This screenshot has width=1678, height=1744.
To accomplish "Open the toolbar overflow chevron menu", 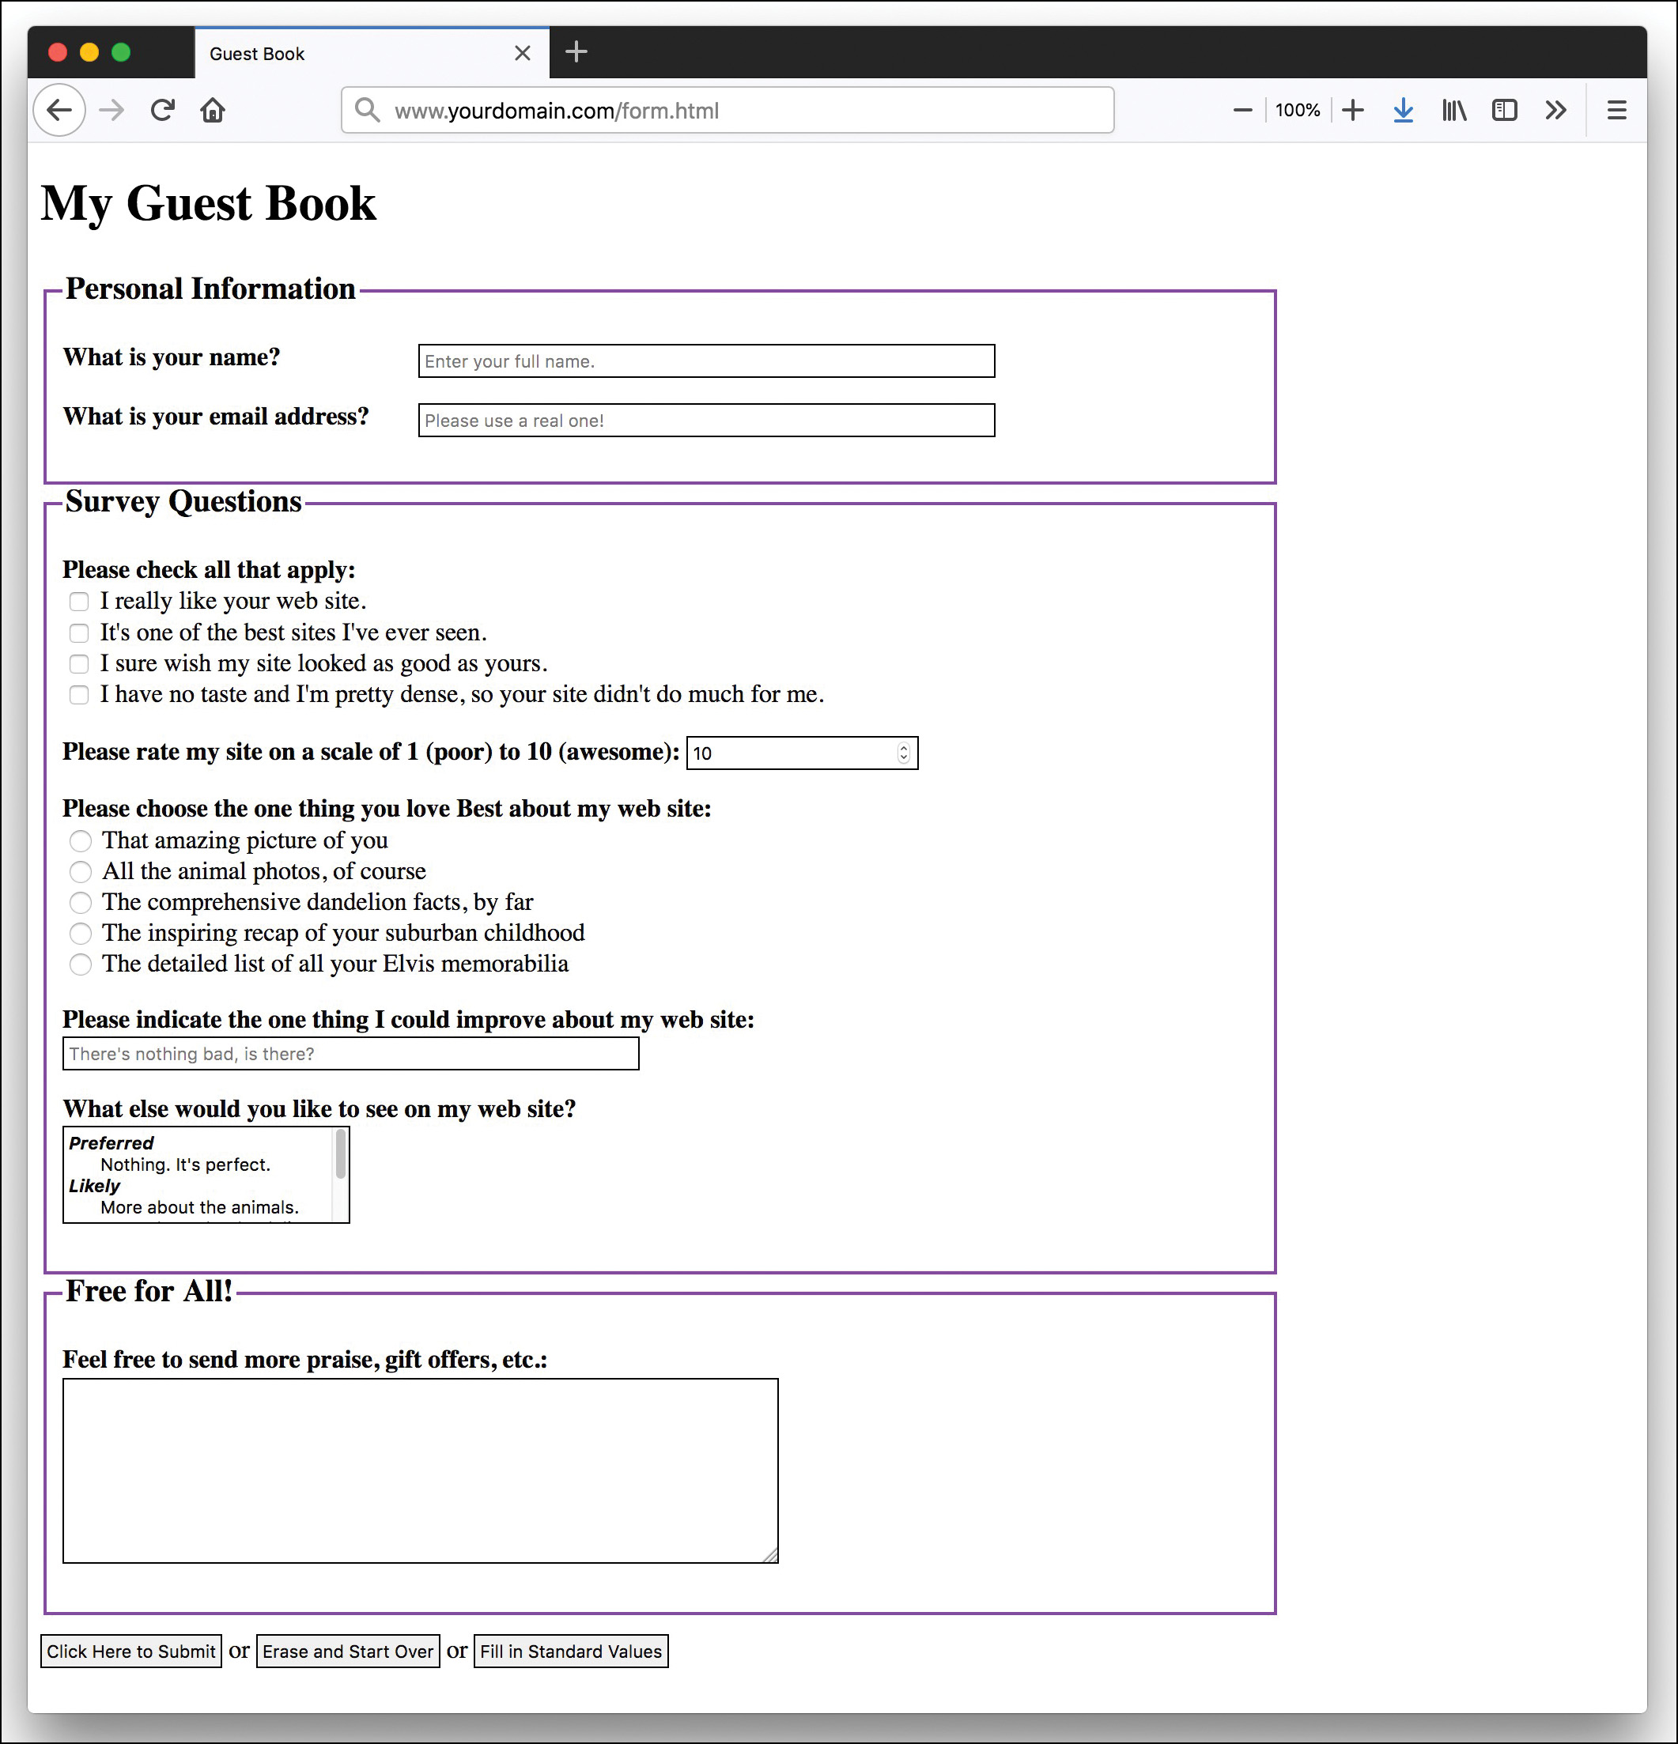I will (1556, 109).
